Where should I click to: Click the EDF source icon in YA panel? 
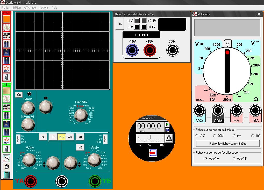6,69
